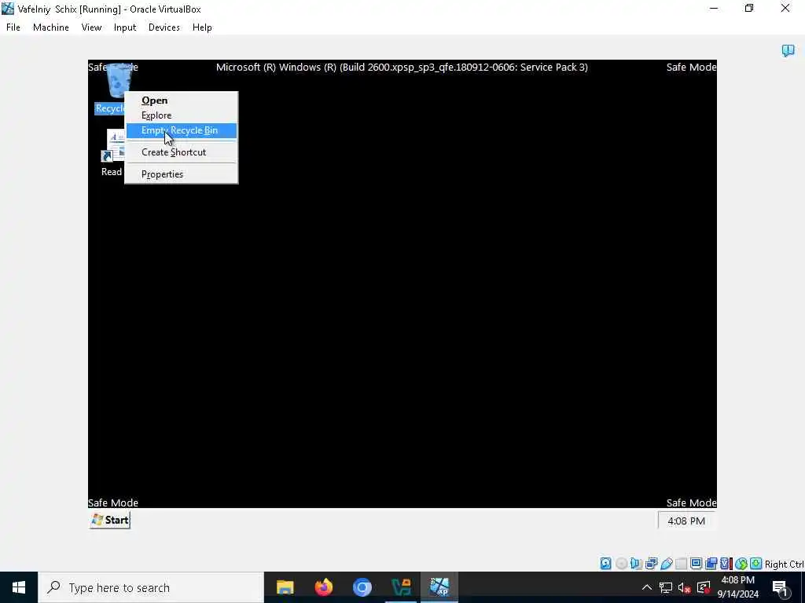Open the VirtualBox View menu
Screen dimensions: 805x603
point(91,27)
